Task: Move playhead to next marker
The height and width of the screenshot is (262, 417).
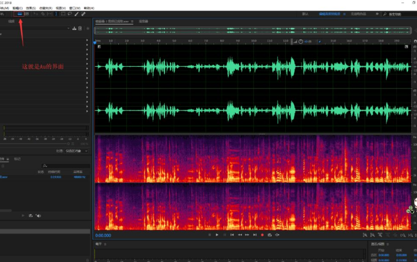Action: tap(255, 235)
